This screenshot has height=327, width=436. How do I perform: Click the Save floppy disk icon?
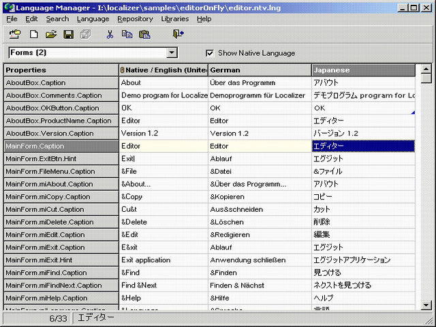pos(69,34)
